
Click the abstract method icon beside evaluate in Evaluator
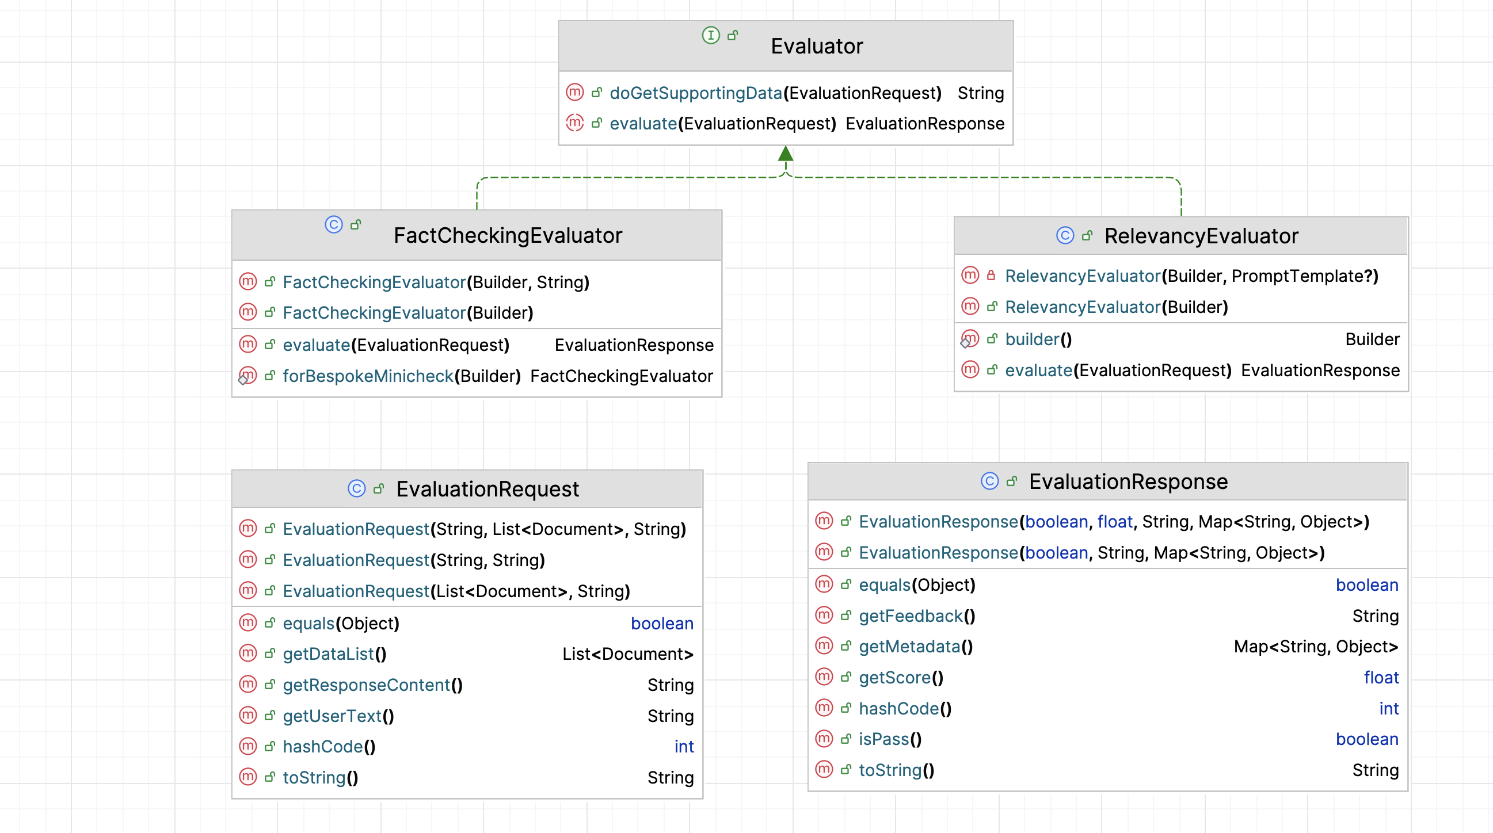[574, 123]
